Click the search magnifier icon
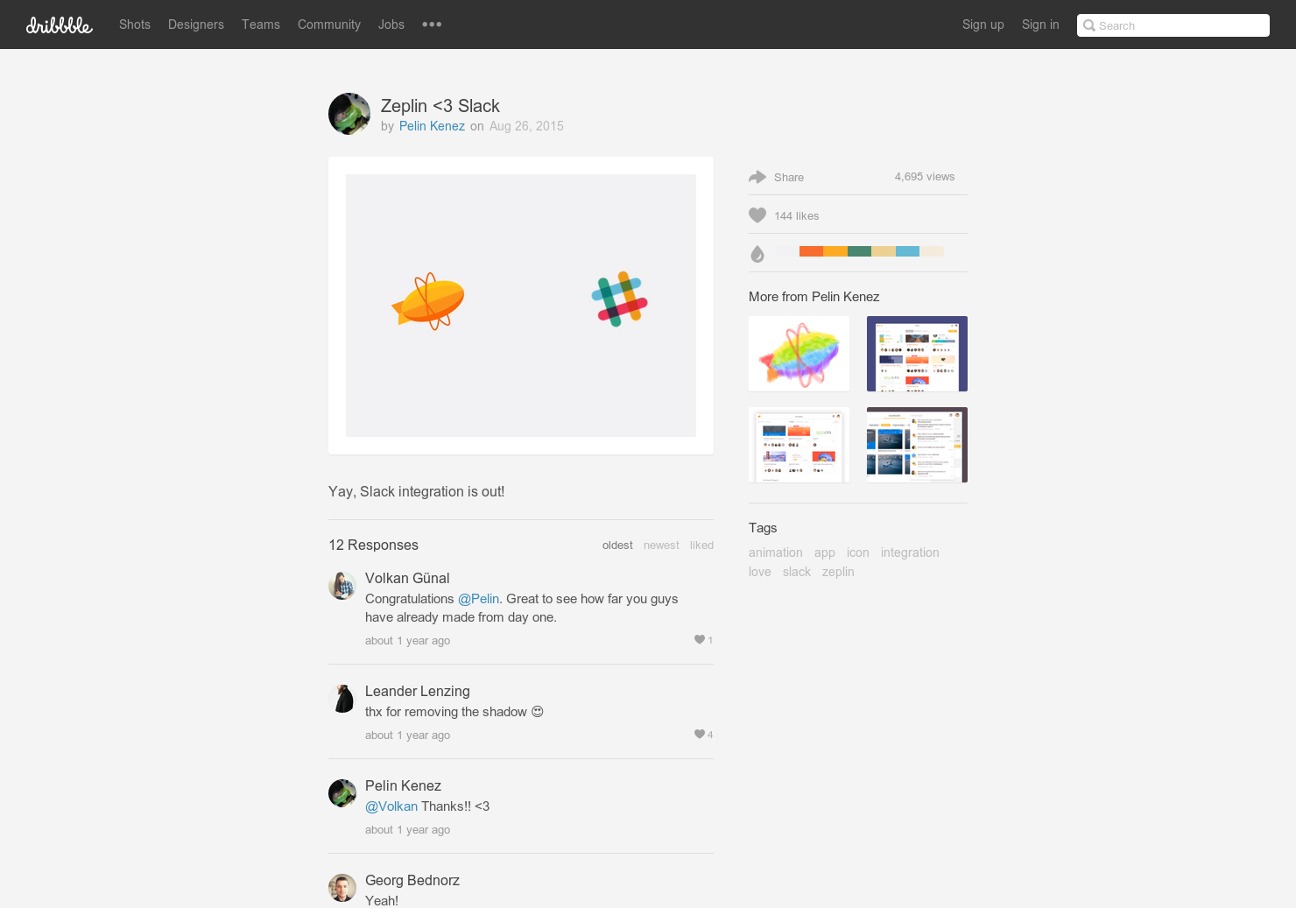The image size is (1296, 908). 1089,25
